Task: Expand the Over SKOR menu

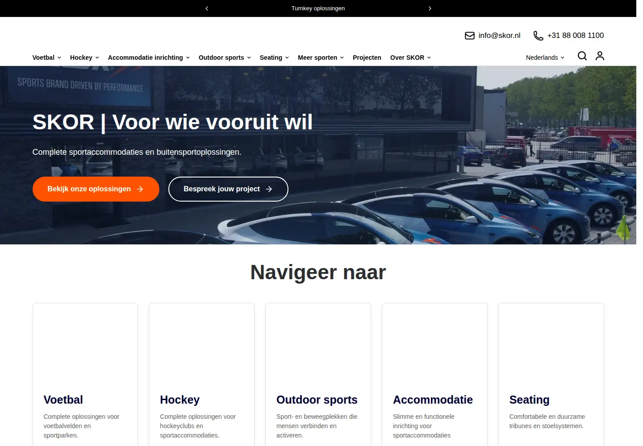Action: 411,58
